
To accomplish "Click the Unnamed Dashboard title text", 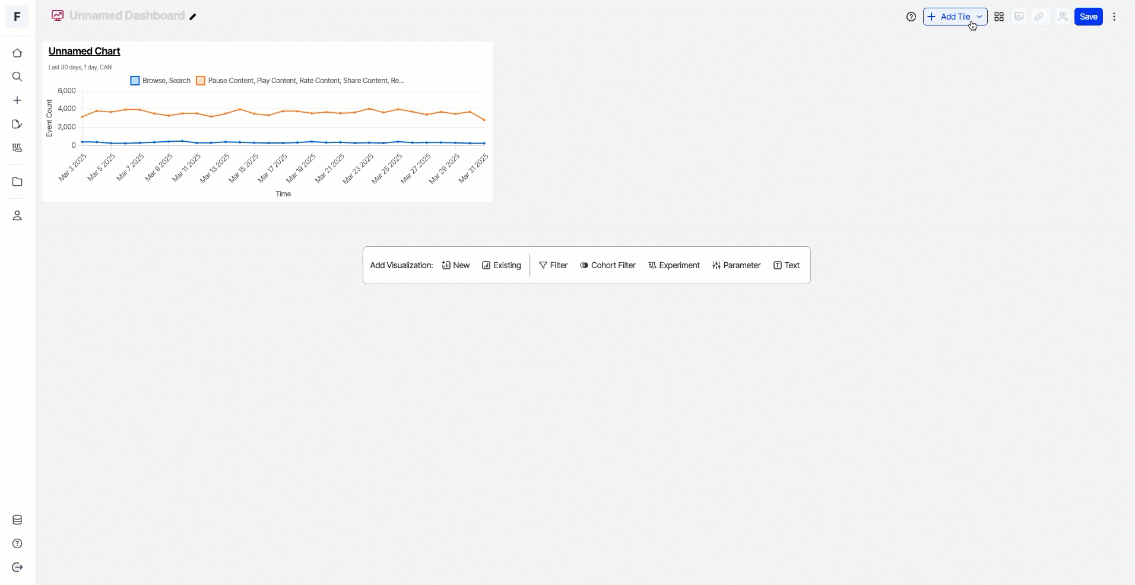I will click(127, 15).
